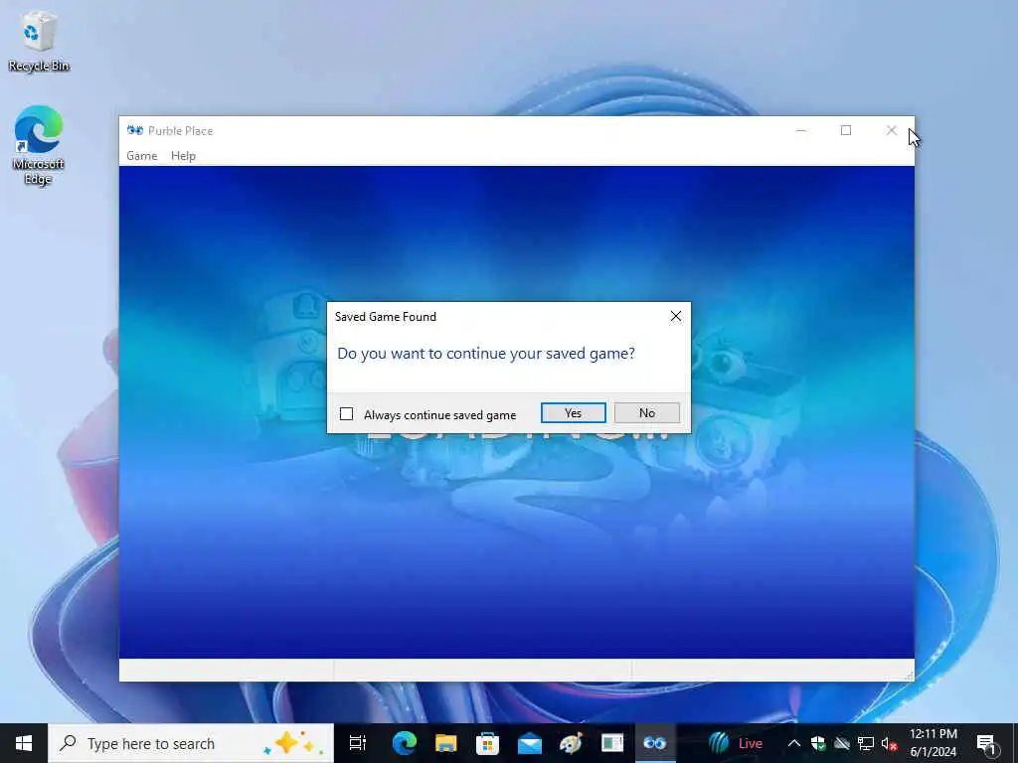Open Microsoft Store from the taskbar
This screenshot has height=763, width=1018.
[x=487, y=743]
